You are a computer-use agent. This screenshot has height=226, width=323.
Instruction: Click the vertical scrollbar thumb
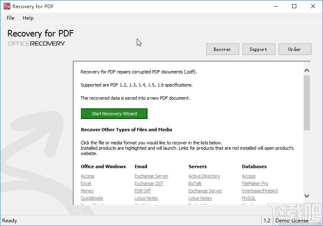(x=307, y=103)
